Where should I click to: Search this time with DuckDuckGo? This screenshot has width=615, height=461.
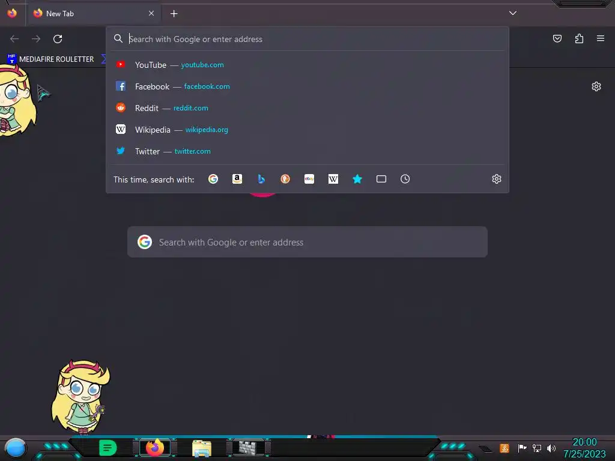click(x=285, y=179)
